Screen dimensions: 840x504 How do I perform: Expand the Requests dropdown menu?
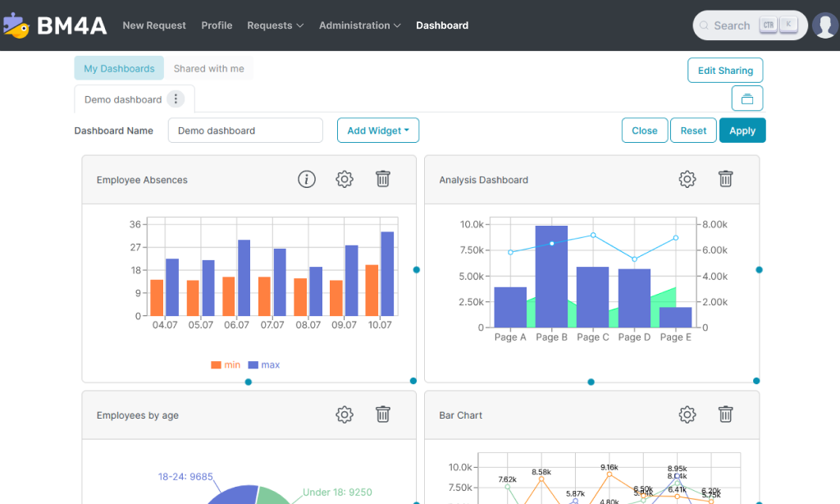pyautogui.click(x=276, y=25)
